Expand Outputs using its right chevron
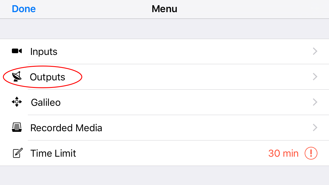Screen dimensions: 329x185 (x=315, y=77)
